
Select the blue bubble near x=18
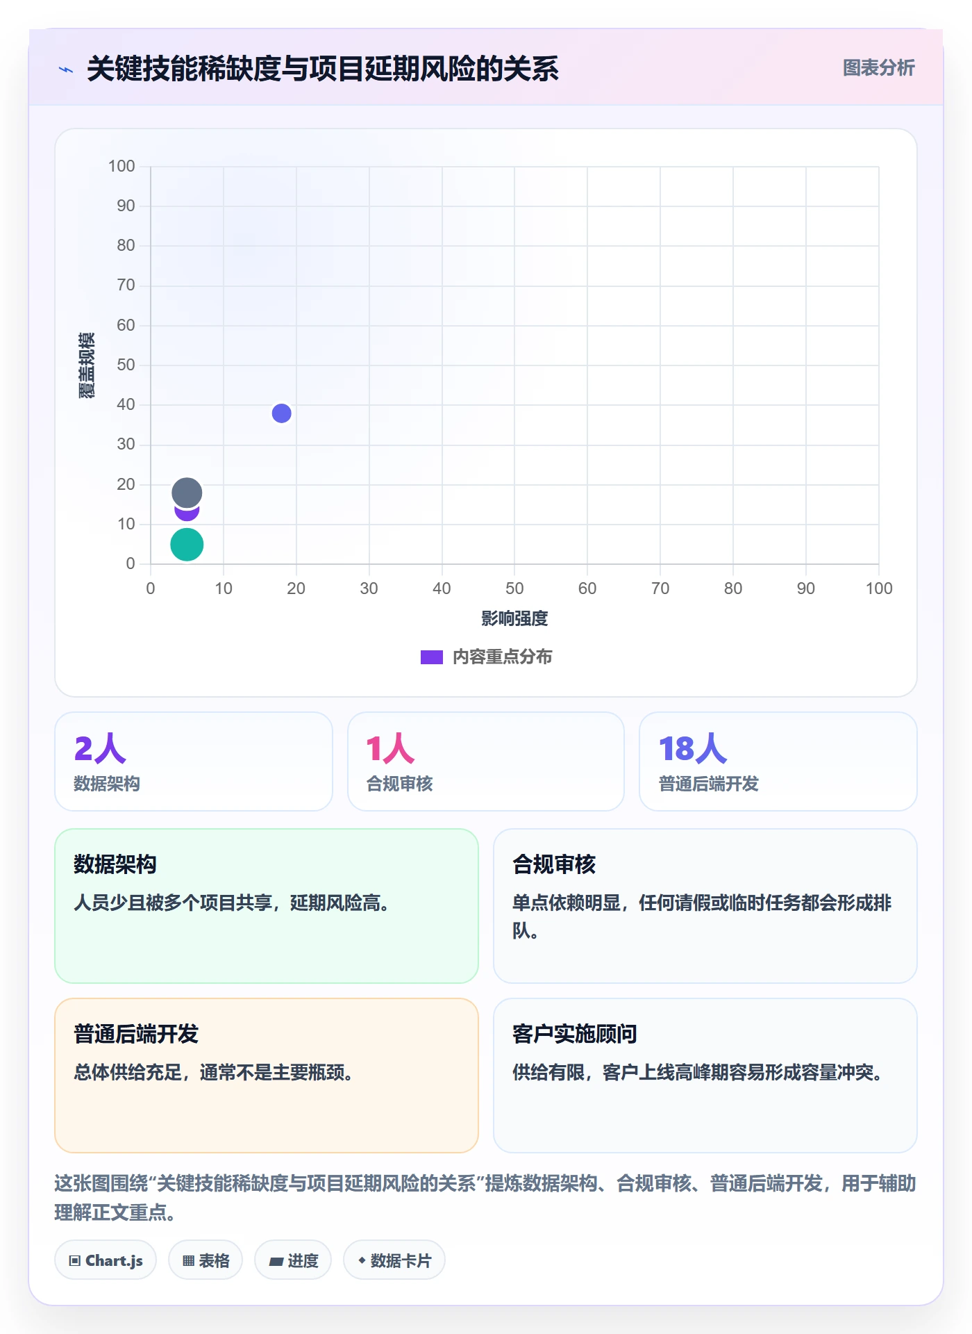(281, 413)
